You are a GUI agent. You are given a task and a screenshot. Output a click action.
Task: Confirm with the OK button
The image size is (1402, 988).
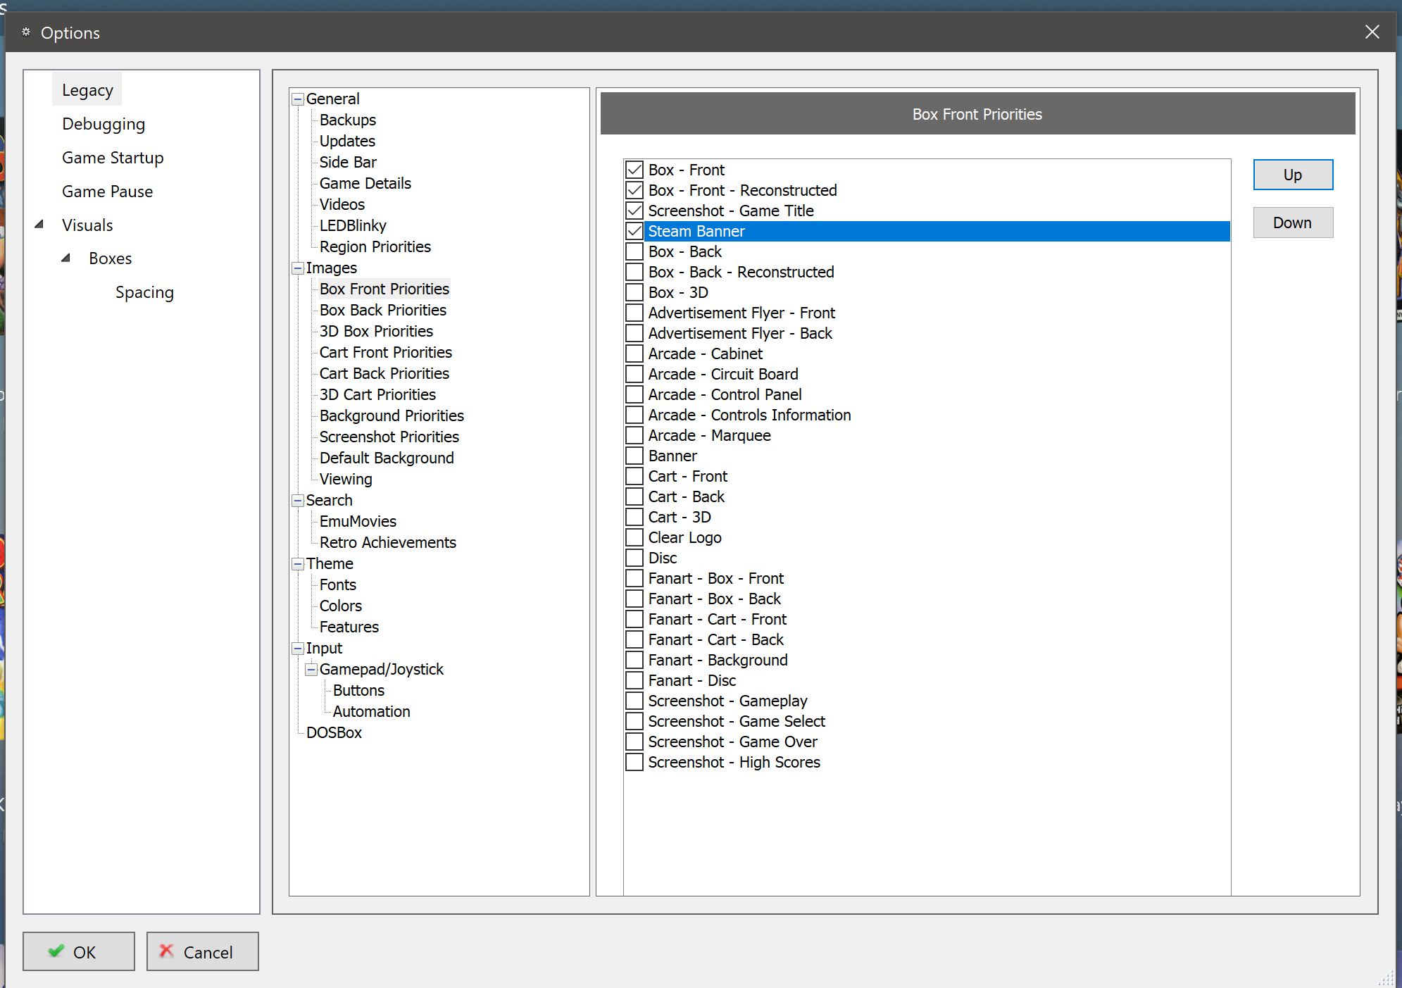79,951
